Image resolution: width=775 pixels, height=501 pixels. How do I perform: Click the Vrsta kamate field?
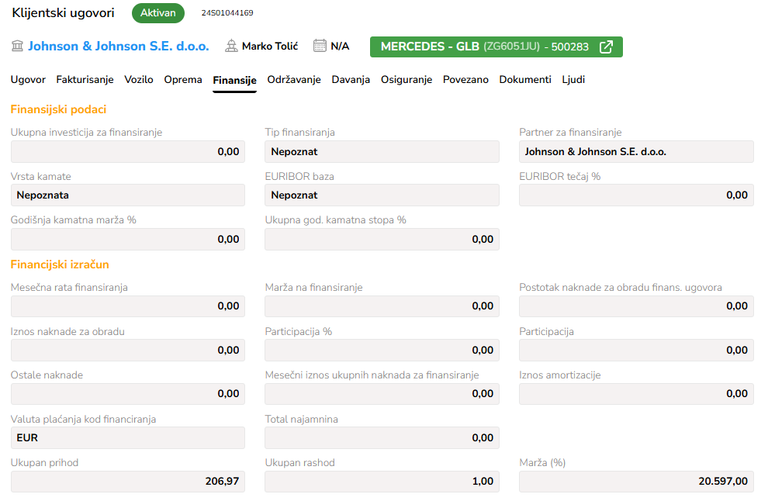click(x=128, y=195)
